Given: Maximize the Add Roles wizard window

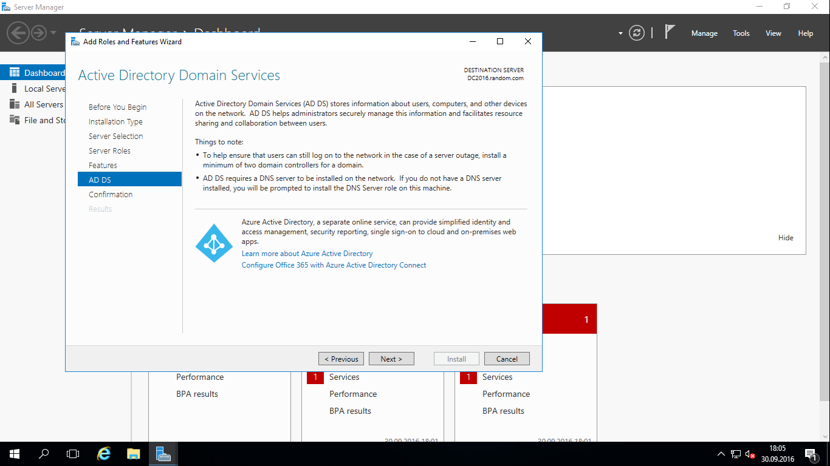Looking at the screenshot, I should point(500,42).
